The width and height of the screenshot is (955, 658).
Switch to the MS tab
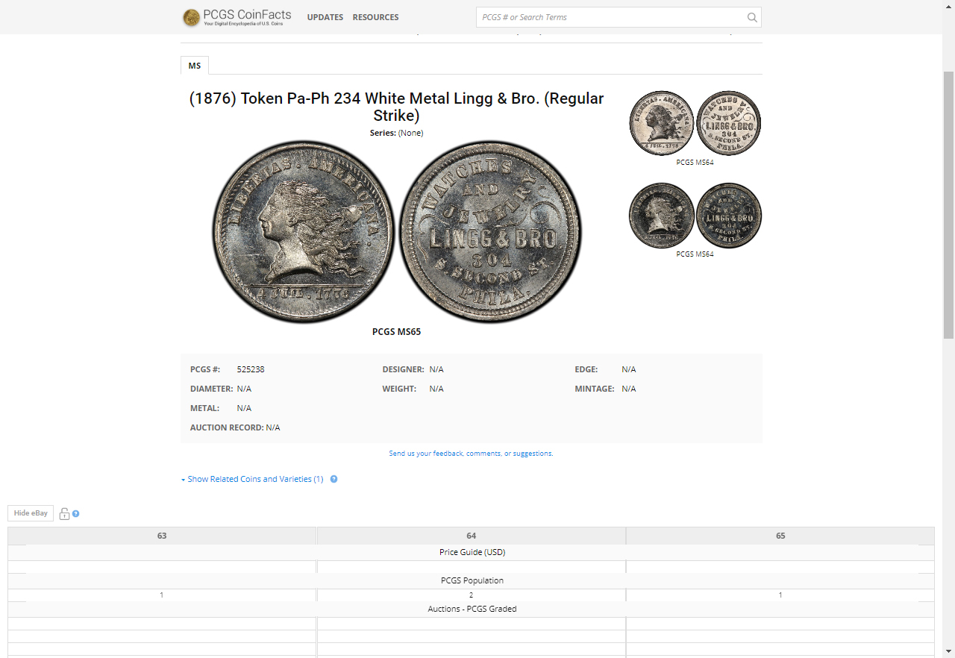[194, 66]
